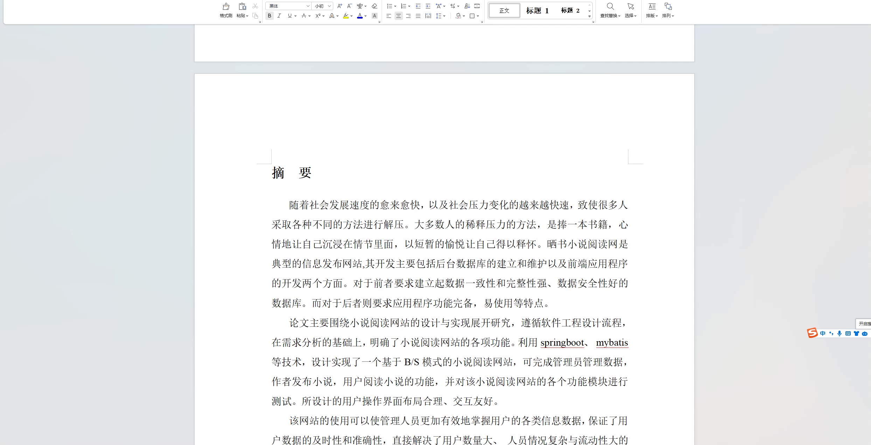Click the Copy icon below scissors
The image size is (871, 445).
[255, 16]
